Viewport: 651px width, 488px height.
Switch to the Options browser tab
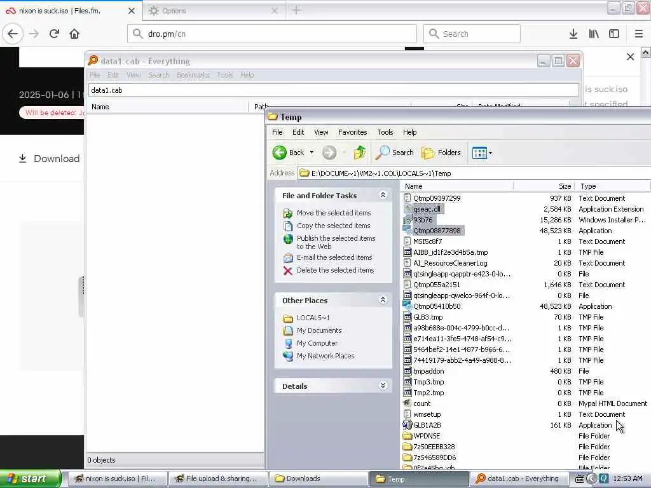click(x=214, y=11)
